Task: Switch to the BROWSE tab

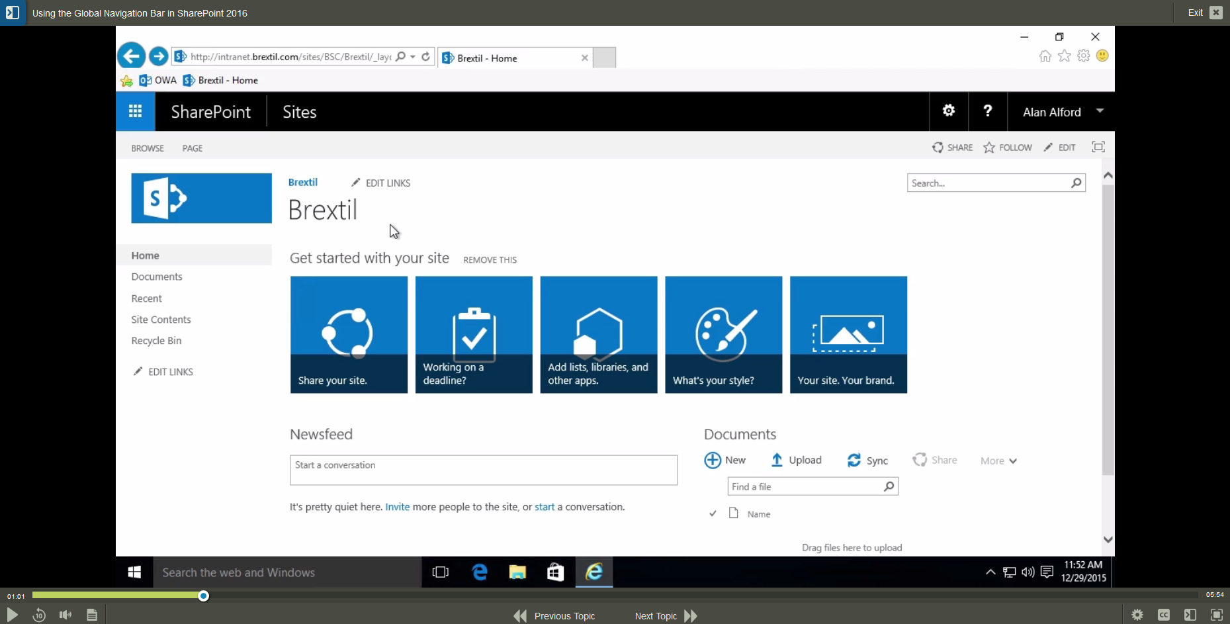Action: pyautogui.click(x=148, y=148)
